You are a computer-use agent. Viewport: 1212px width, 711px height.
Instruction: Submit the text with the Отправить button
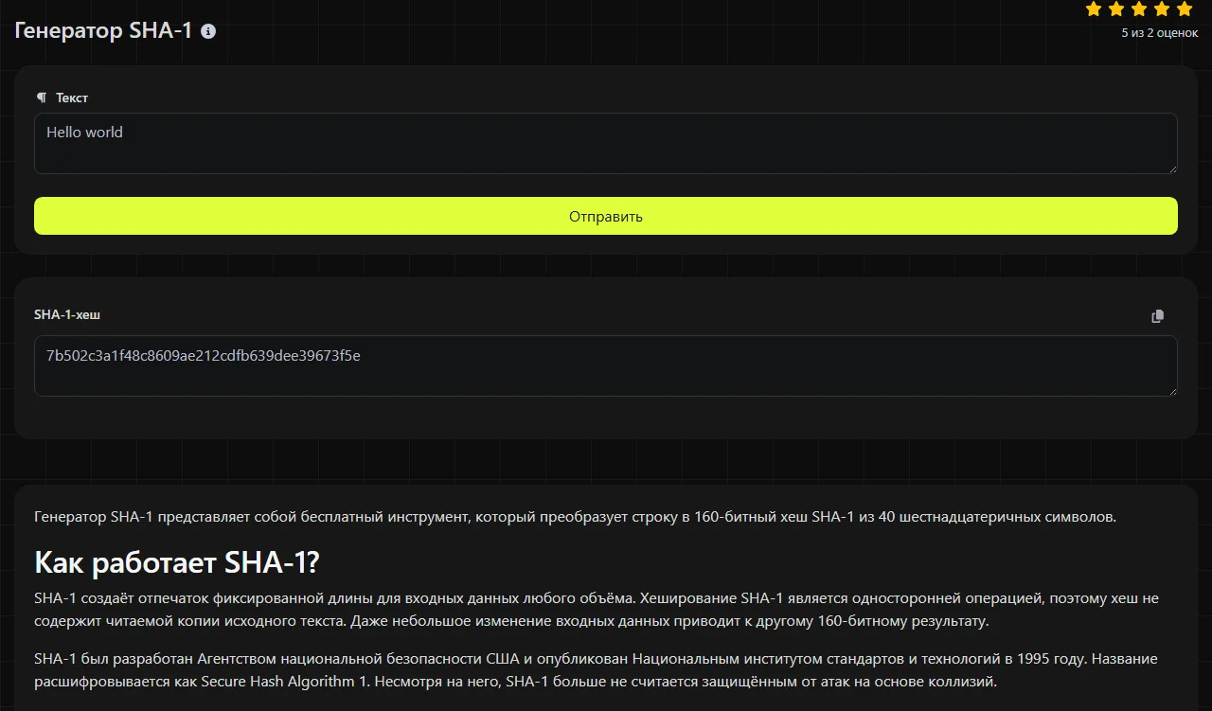pos(606,216)
